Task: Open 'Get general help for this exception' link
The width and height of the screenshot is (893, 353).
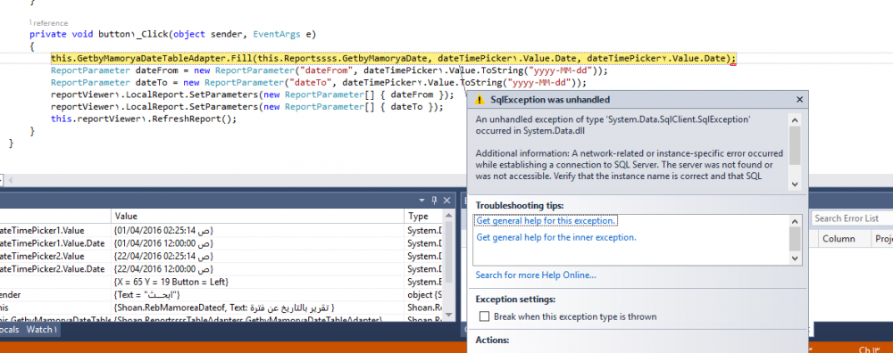Action: pos(547,220)
